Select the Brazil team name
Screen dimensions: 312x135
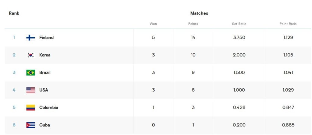45,73
